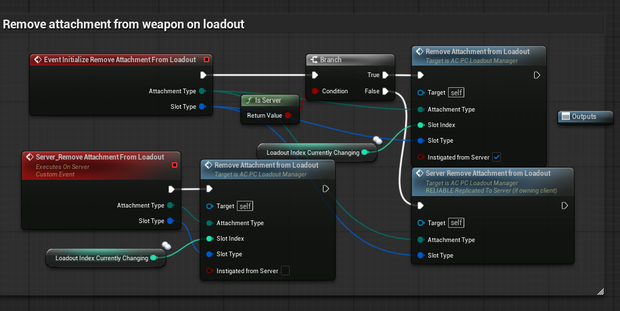Click output pin of upper Loadout Index Currently Changing
This screenshot has height=311, width=620.
365,153
